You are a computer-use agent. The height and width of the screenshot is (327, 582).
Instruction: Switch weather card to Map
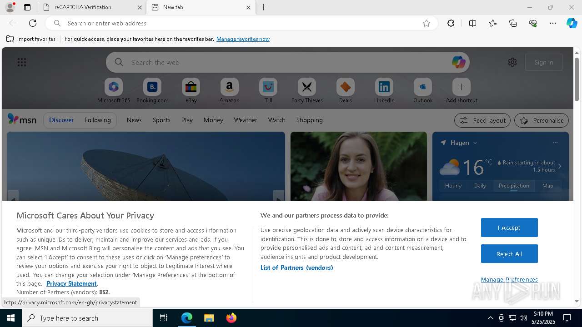click(547, 185)
